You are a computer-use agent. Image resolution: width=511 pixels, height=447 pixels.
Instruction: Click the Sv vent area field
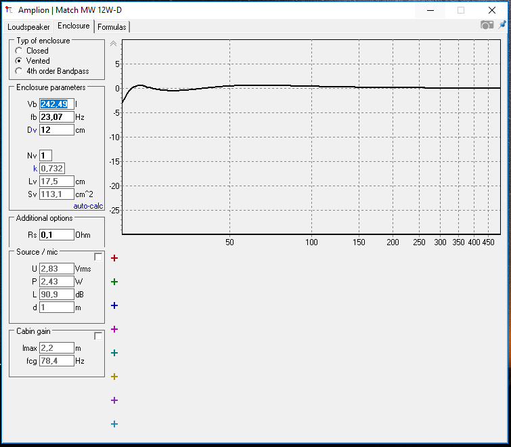pyautogui.click(x=57, y=194)
